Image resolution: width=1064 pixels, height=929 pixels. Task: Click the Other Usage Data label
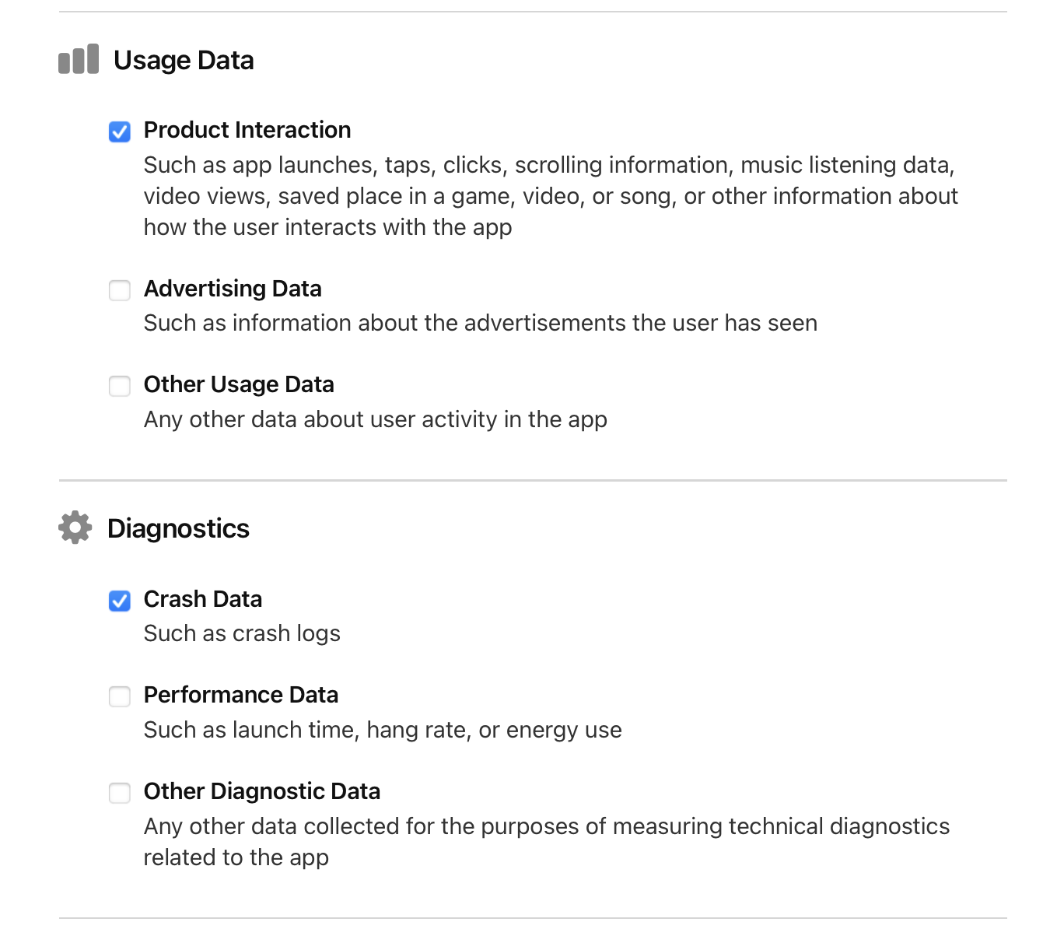point(238,384)
